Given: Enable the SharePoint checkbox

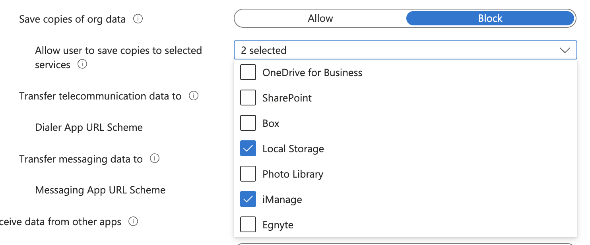Looking at the screenshot, I should pos(248,98).
